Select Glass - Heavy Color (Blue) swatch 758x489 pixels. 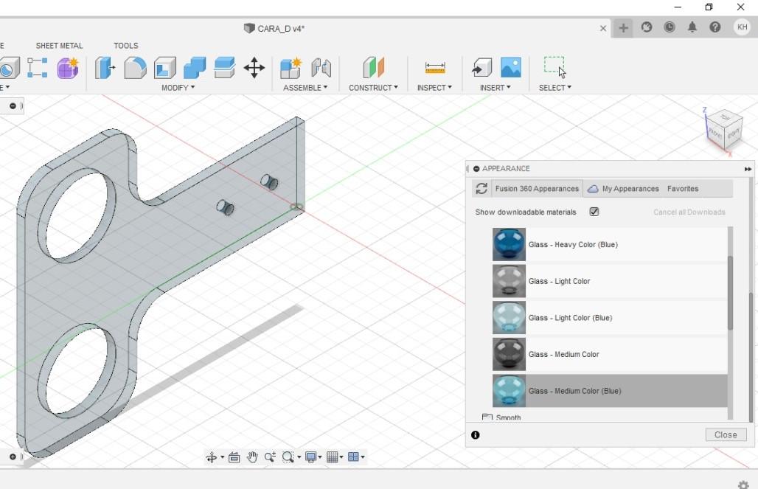point(509,245)
